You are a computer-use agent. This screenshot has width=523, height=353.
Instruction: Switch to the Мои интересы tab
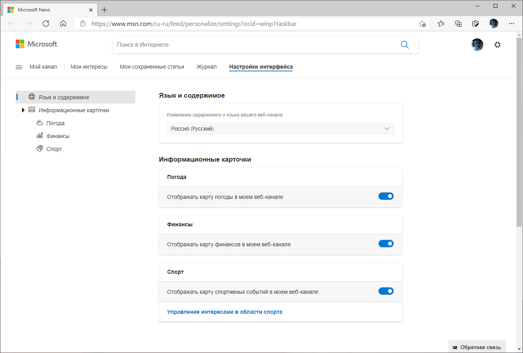(x=89, y=67)
